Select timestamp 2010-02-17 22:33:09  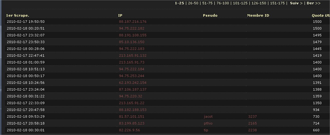coord(26,103)
